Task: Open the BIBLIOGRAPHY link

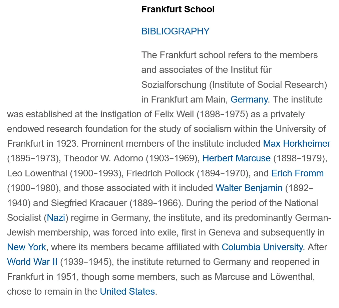Action: click(x=175, y=31)
